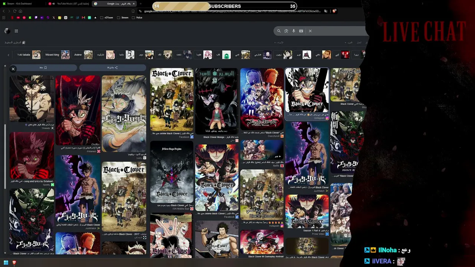475x267 pixels.
Task: Open the Google account avatar
Action: [x=7, y=31]
